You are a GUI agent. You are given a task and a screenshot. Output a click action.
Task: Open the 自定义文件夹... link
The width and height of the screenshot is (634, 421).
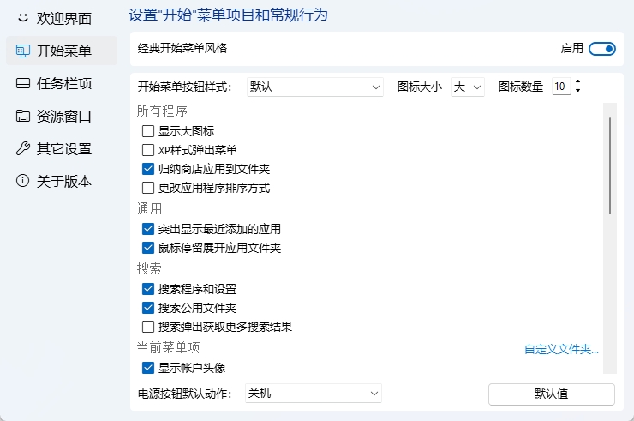click(x=561, y=349)
